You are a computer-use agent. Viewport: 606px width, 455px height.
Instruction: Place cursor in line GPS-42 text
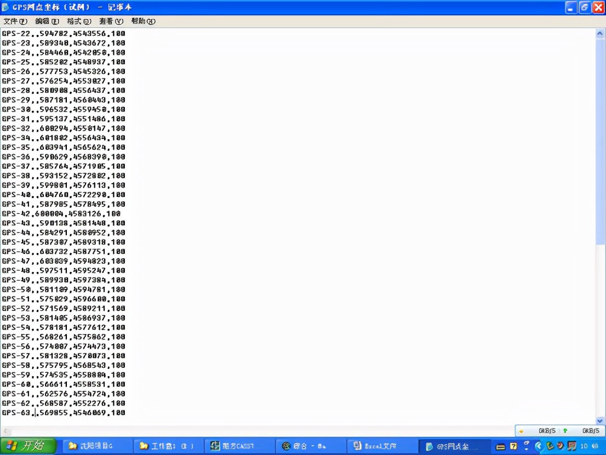click(x=61, y=214)
